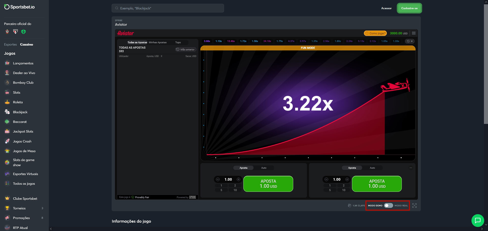The image size is (488, 231).
Task: Expand the round history dropdown
Action: coord(410,41)
